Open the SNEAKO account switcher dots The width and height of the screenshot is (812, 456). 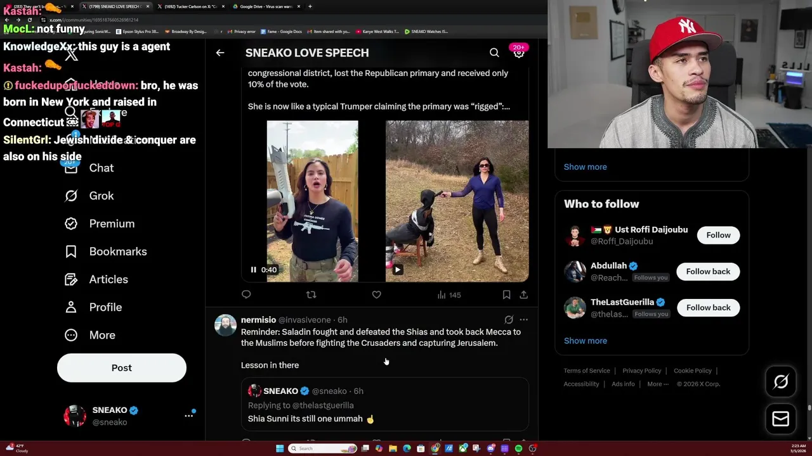pos(188,415)
